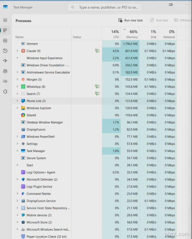Click the Windows Explorer folder icon
The height and width of the screenshot is (239, 192).
tap(23, 108)
